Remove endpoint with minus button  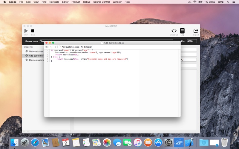pos(28,132)
